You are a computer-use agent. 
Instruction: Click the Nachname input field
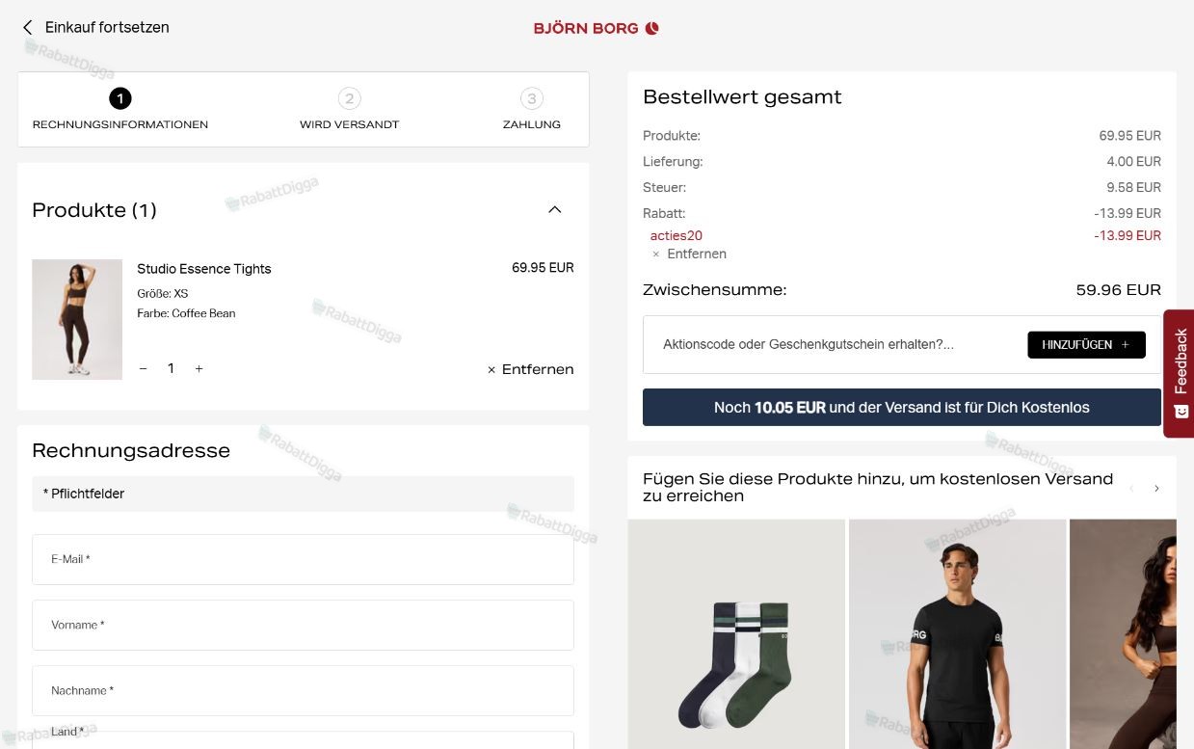303,690
